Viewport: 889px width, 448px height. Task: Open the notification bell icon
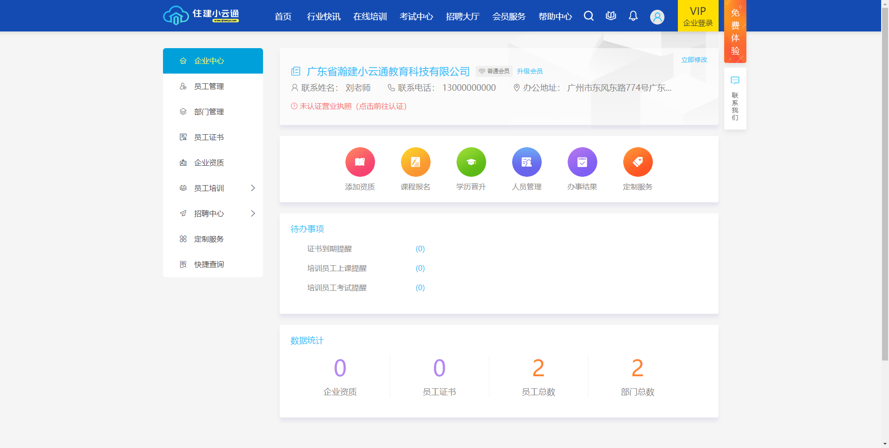(x=633, y=16)
